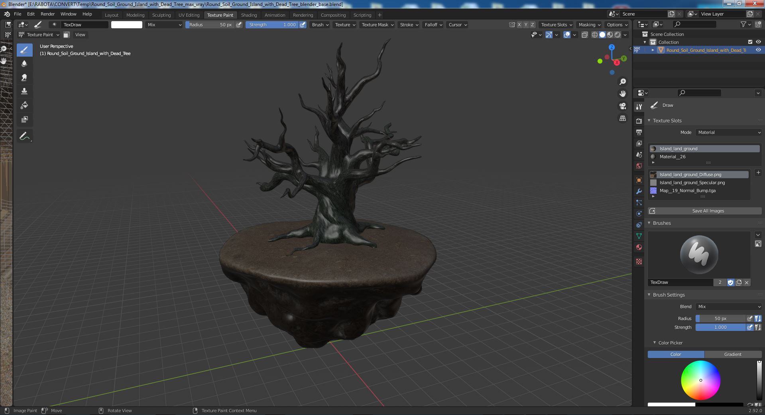Add a new texture slot plus button
The width and height of the screenshot is (765, 415).
758,173
